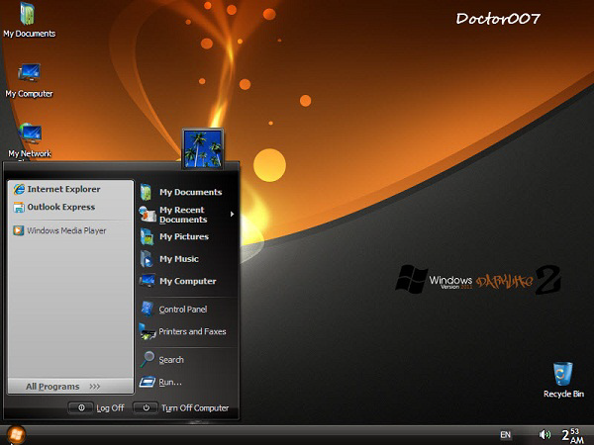Screen dimensions: 594x445
Task: Launch Windows Media Player entry
Action: 70,230
